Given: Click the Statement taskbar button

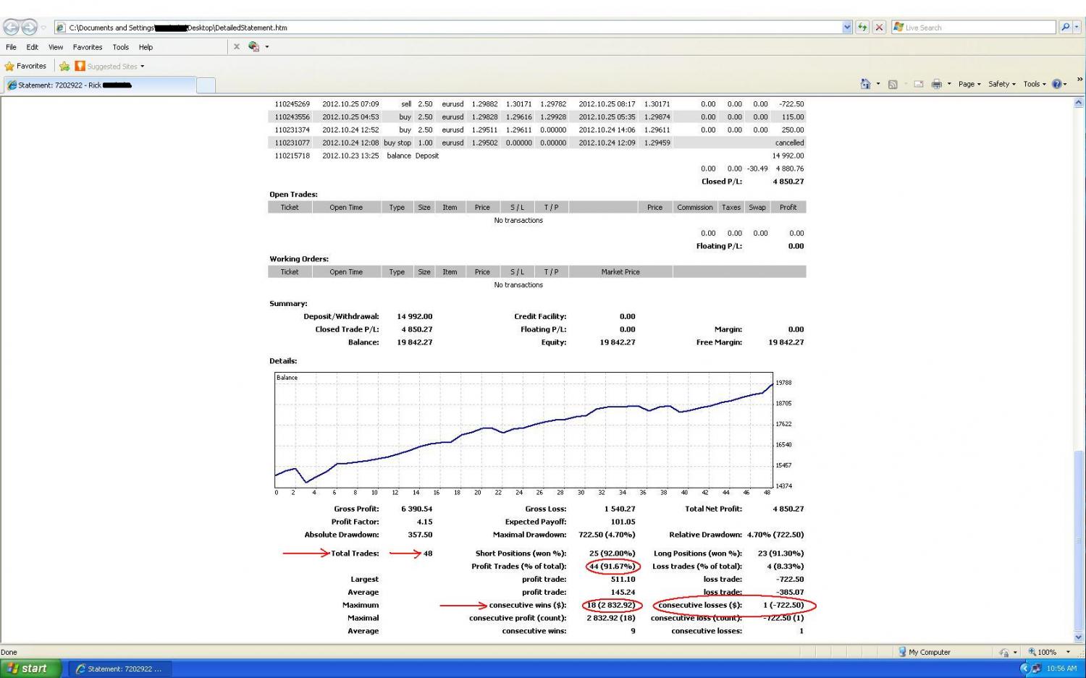Looking at the screenshot, I should (120, 669).
